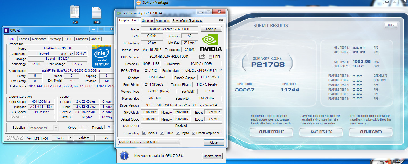This screenshot has height=164, width=408.
Task: Click the BIOS export arrow icon
Action: [x=202, y=57]
